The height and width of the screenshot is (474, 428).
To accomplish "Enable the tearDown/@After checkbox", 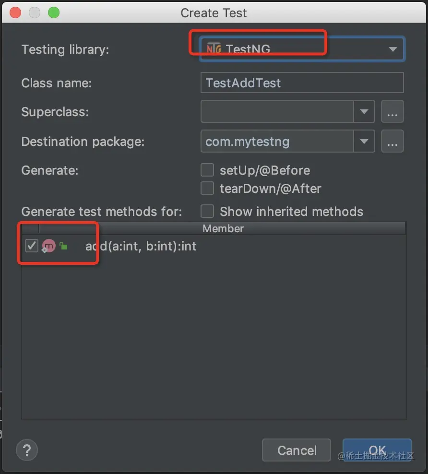I will [x=207, y=189].
